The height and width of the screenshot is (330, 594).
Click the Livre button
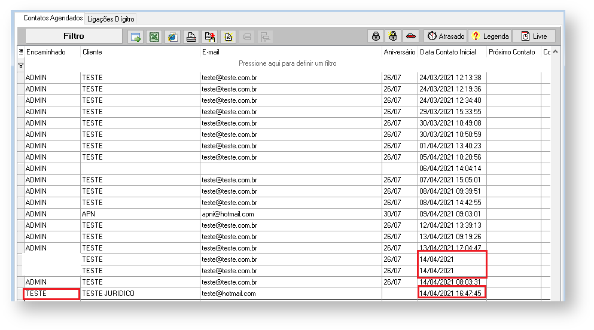point(534,36)
